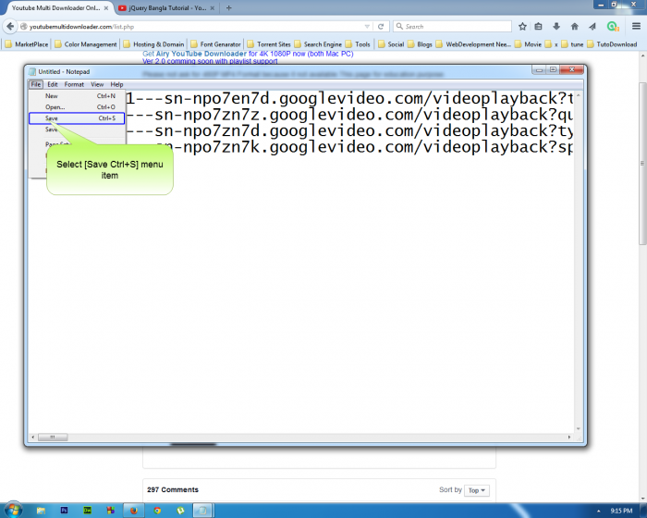Open Chrome from taskbar

pos(157,511)
